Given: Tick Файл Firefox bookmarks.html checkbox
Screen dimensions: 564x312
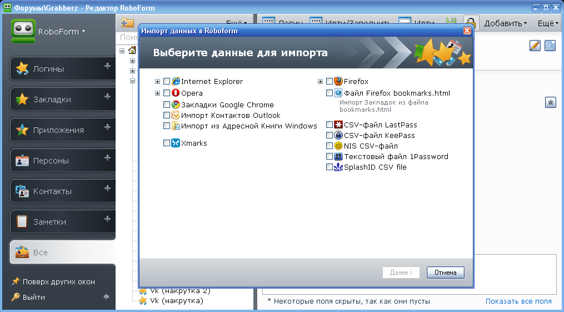Looking at the screenshot, I should click(329, 93).
